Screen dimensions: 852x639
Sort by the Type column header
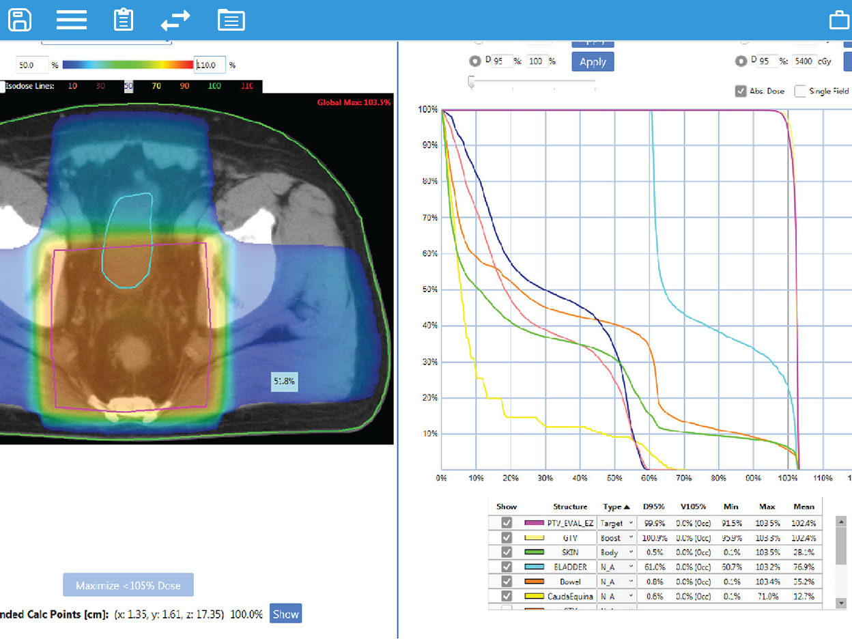[x=612, y=507]
